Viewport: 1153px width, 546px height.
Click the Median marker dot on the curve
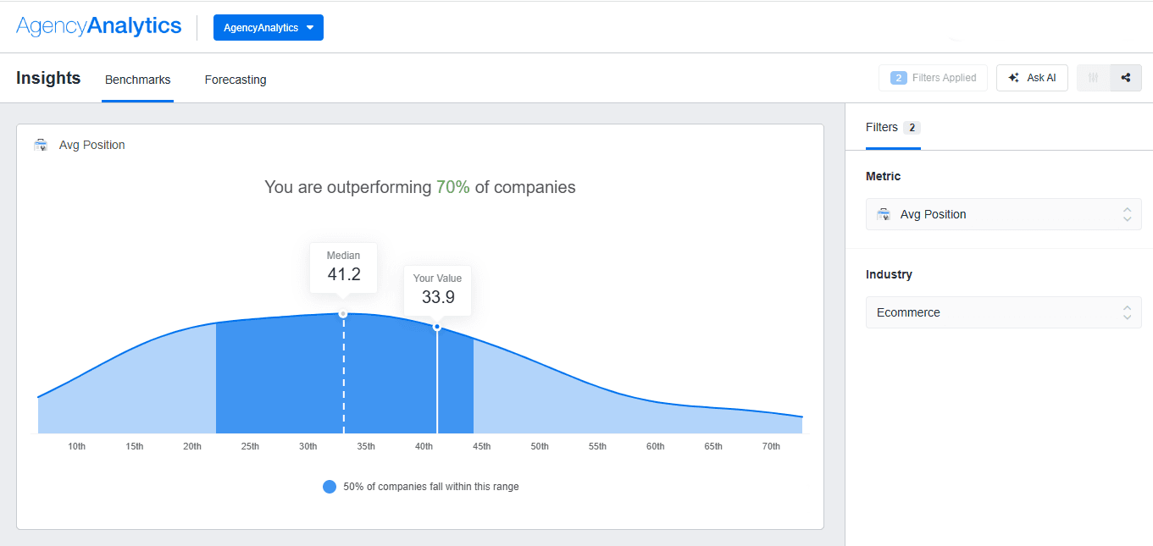[343, 314]
